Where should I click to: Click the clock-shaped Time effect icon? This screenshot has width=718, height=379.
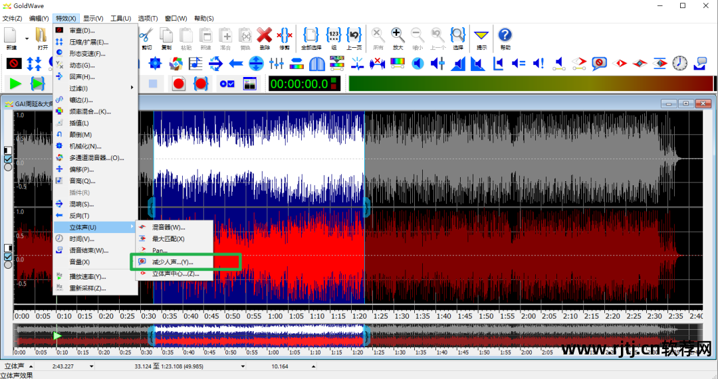(679, 64)
